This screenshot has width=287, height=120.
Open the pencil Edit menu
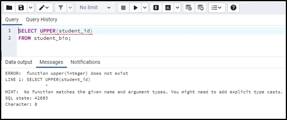click(x=44, y=8)
